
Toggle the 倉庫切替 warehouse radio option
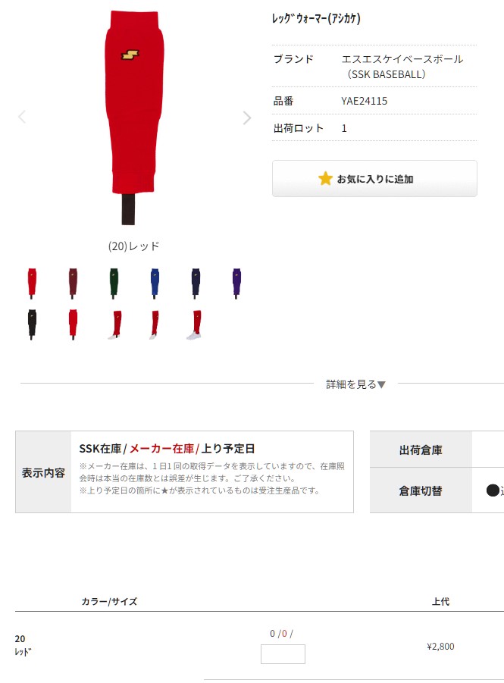pyautogui.click(x=493, y=490)
